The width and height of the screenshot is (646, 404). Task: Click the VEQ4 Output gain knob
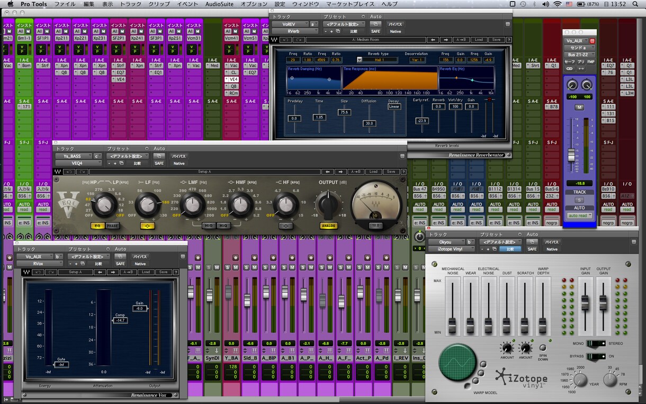coord(329,204)
